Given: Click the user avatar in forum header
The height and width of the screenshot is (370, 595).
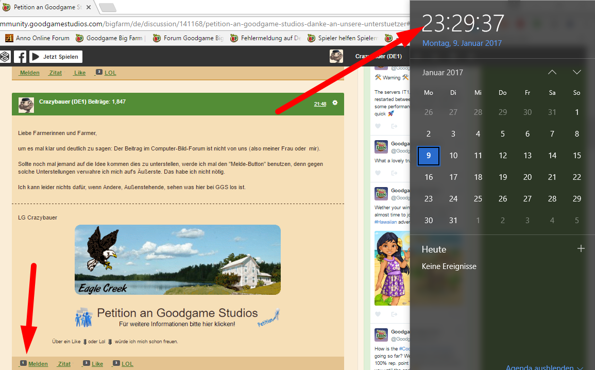Looking at the screenshot, I should click(336, 56).
